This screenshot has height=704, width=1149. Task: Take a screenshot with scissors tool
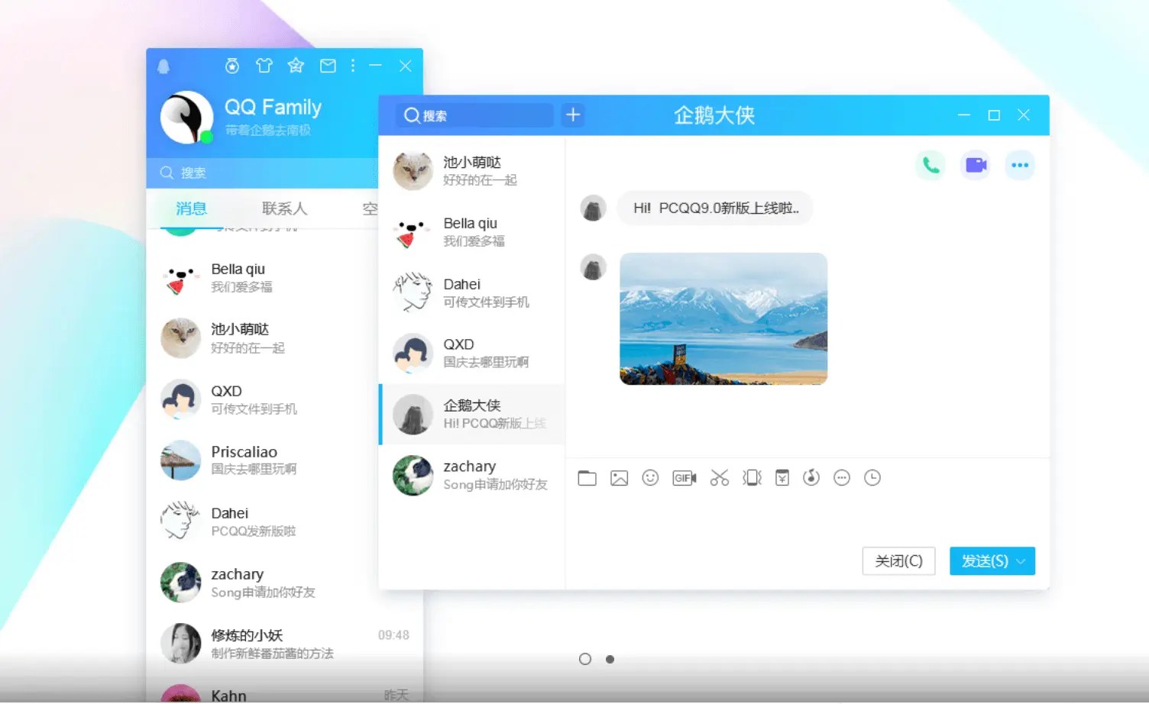719,478
